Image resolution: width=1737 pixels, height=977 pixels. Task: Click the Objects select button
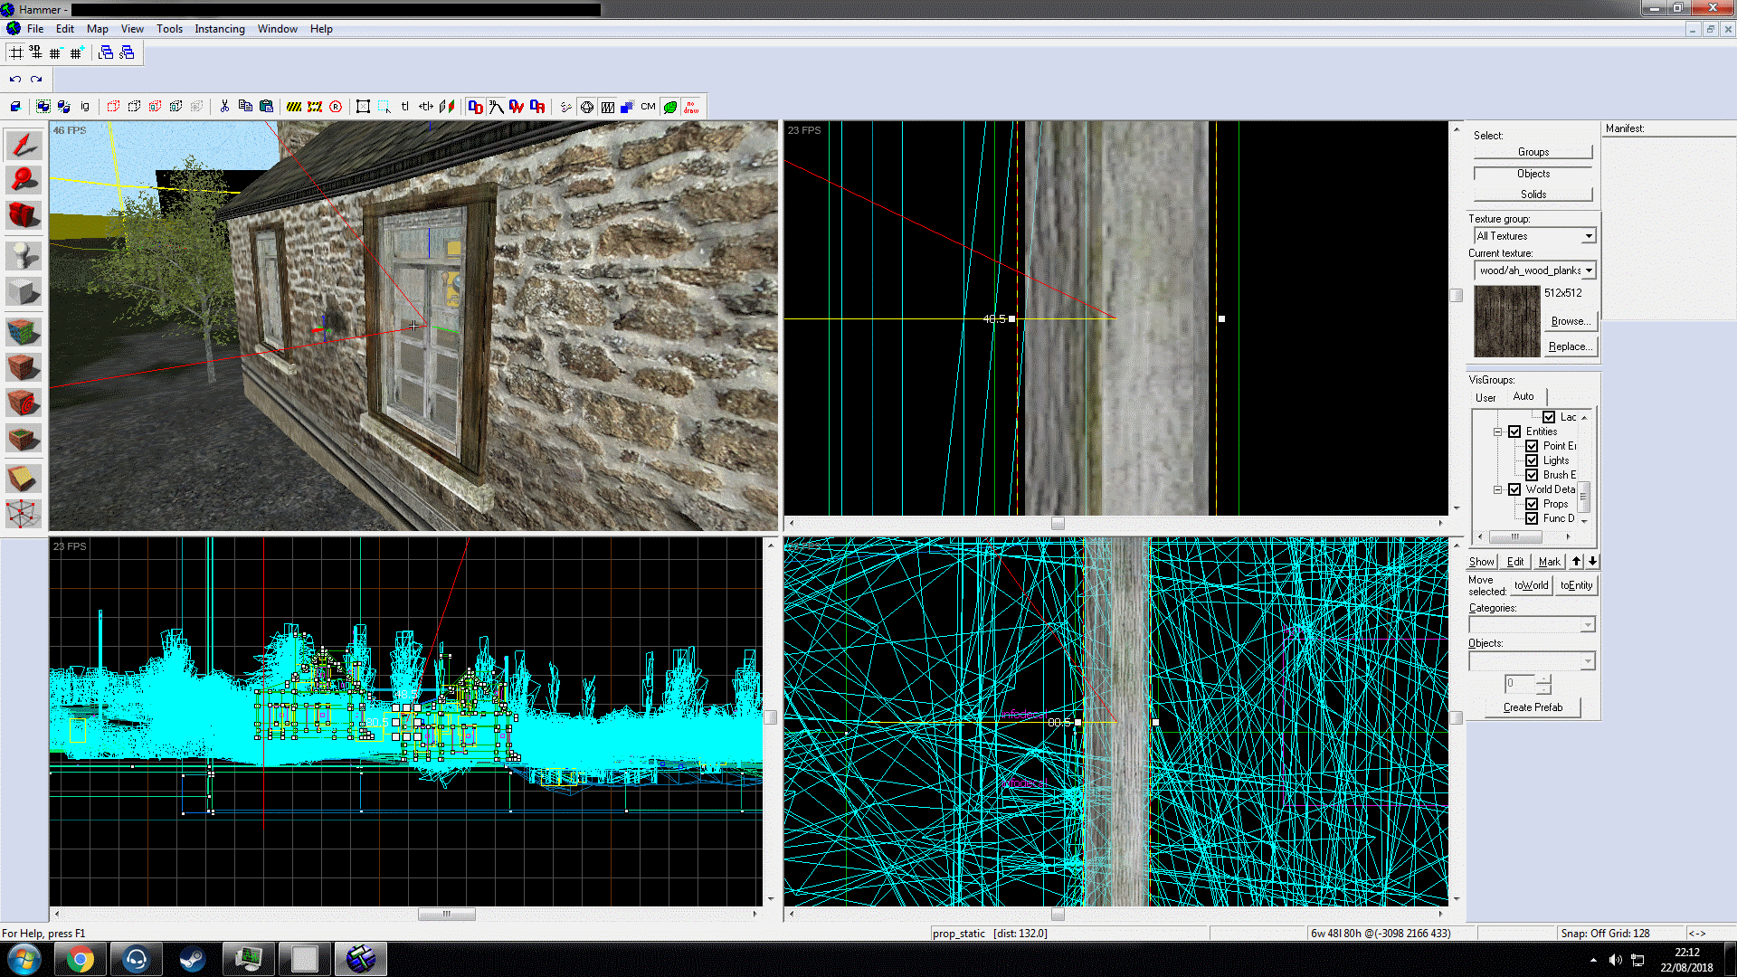tap(1533, 174)
